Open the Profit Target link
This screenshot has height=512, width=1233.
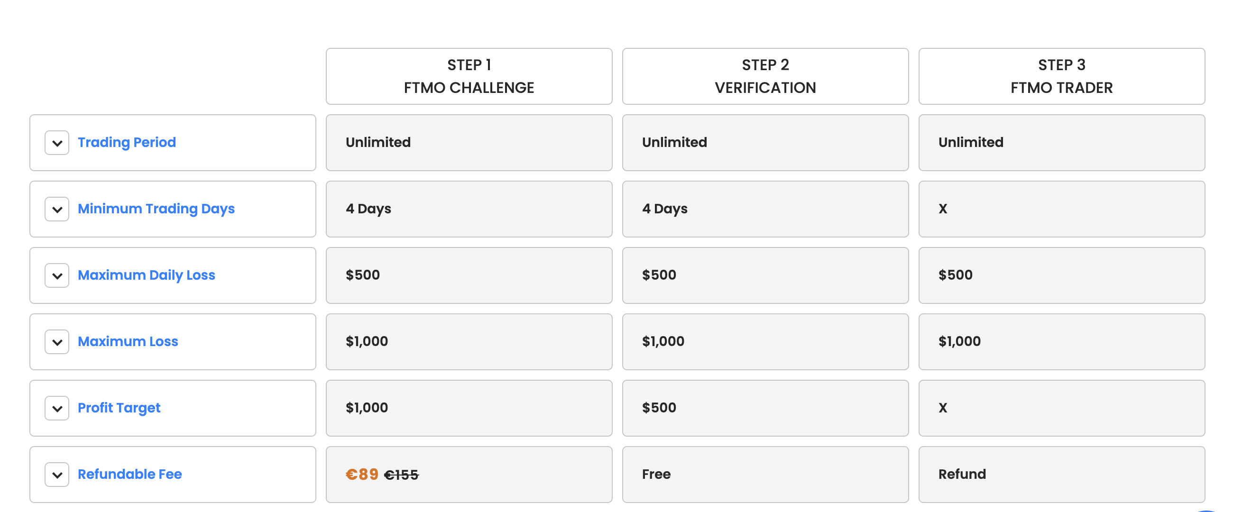[x=119, y=408]
